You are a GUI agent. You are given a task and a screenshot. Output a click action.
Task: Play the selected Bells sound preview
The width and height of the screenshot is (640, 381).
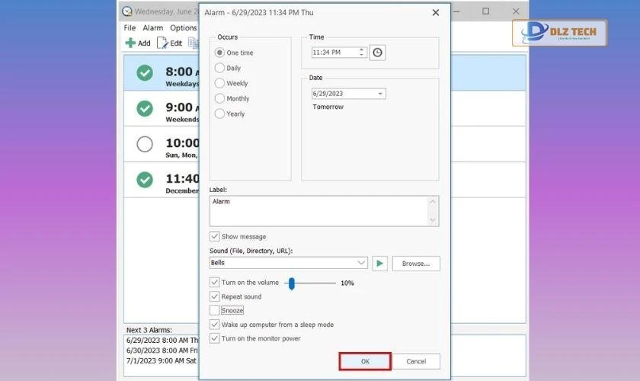click(379, 263)
